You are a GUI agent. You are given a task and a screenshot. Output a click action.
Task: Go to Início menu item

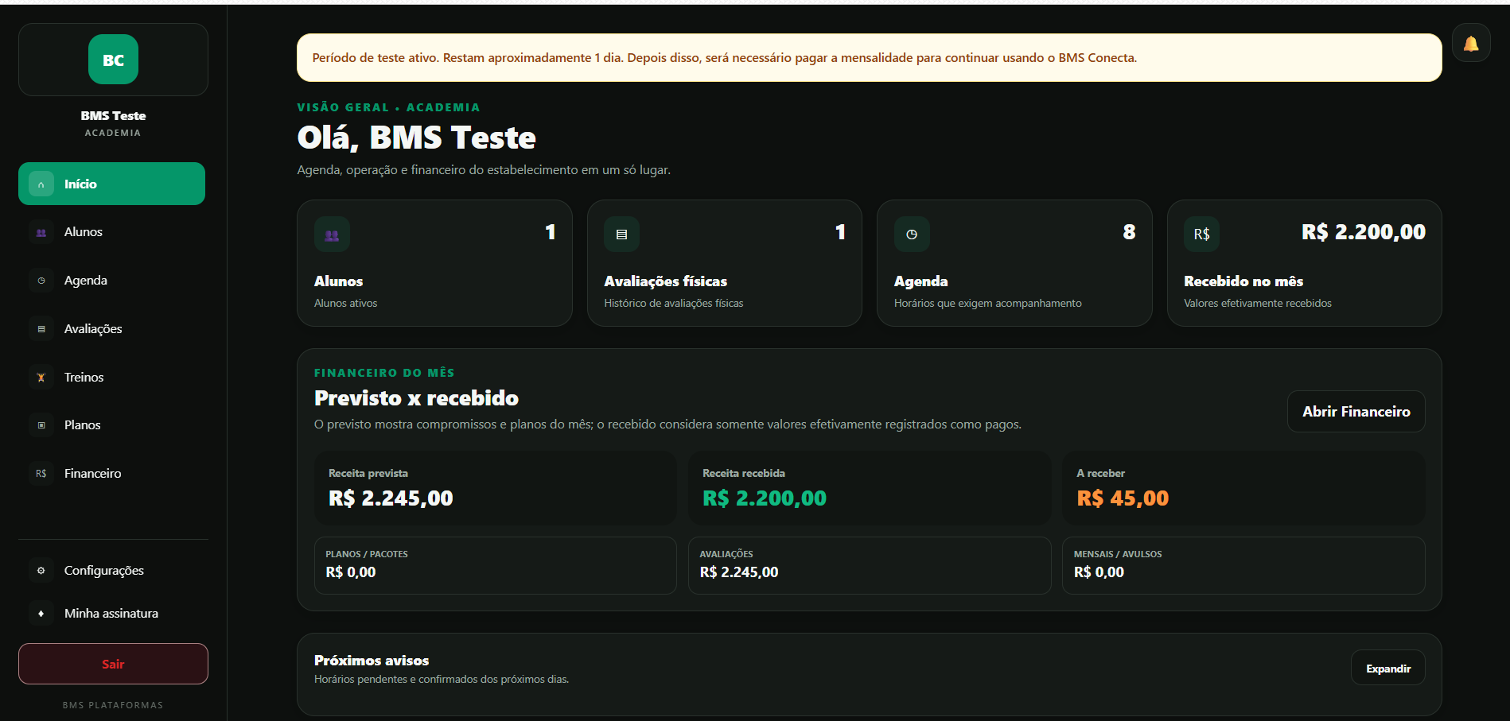coord(111,184)
